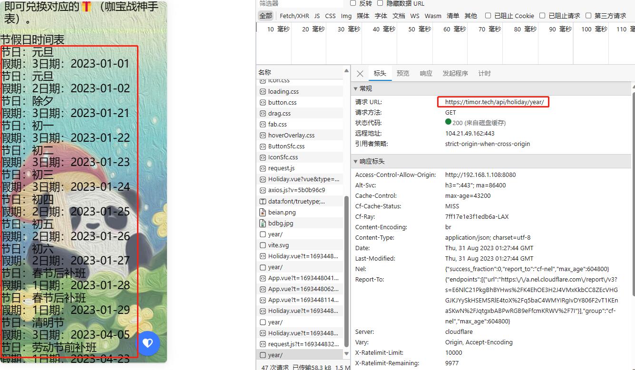Filter requests by Fetch/XHR
635x370 pixels.
click(294, 16)
